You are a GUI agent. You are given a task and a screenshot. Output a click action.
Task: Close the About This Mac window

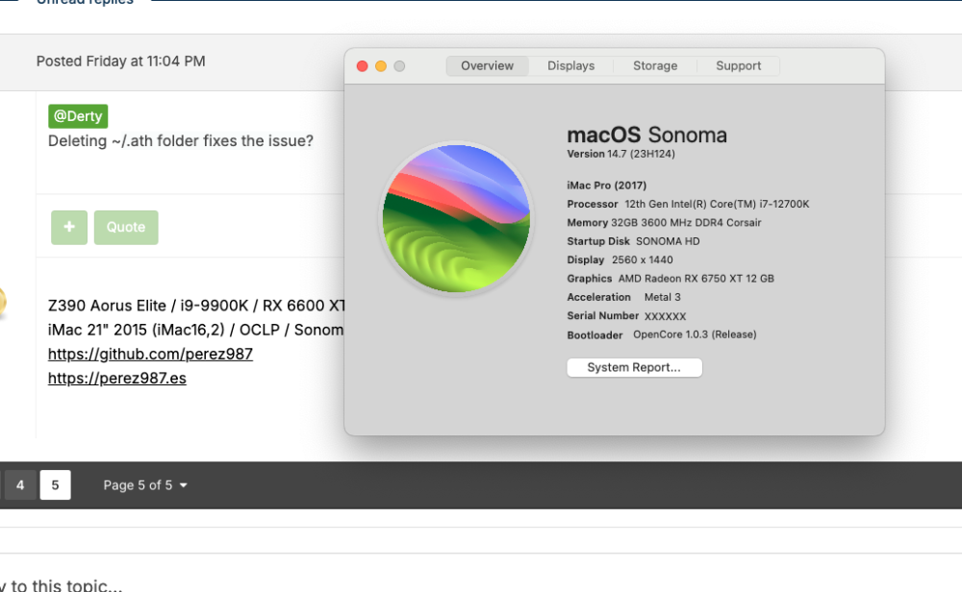coord(362,66)
